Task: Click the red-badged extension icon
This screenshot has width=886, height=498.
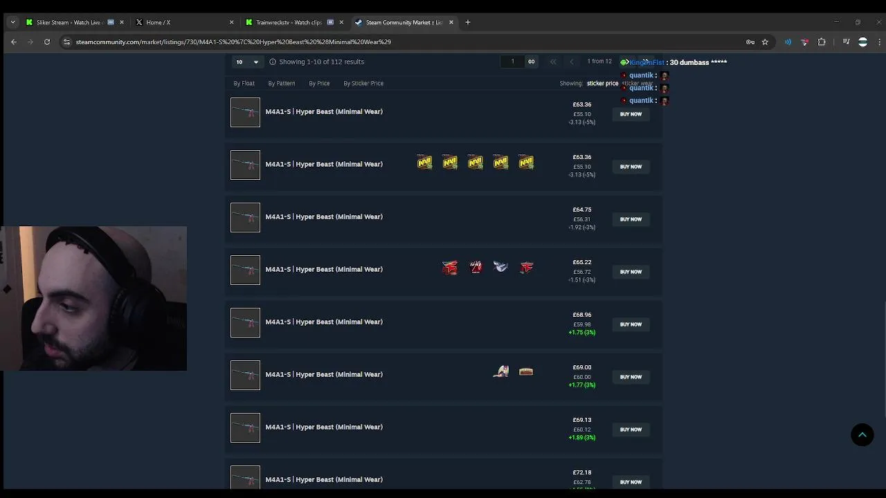Action: click(804, 41)
